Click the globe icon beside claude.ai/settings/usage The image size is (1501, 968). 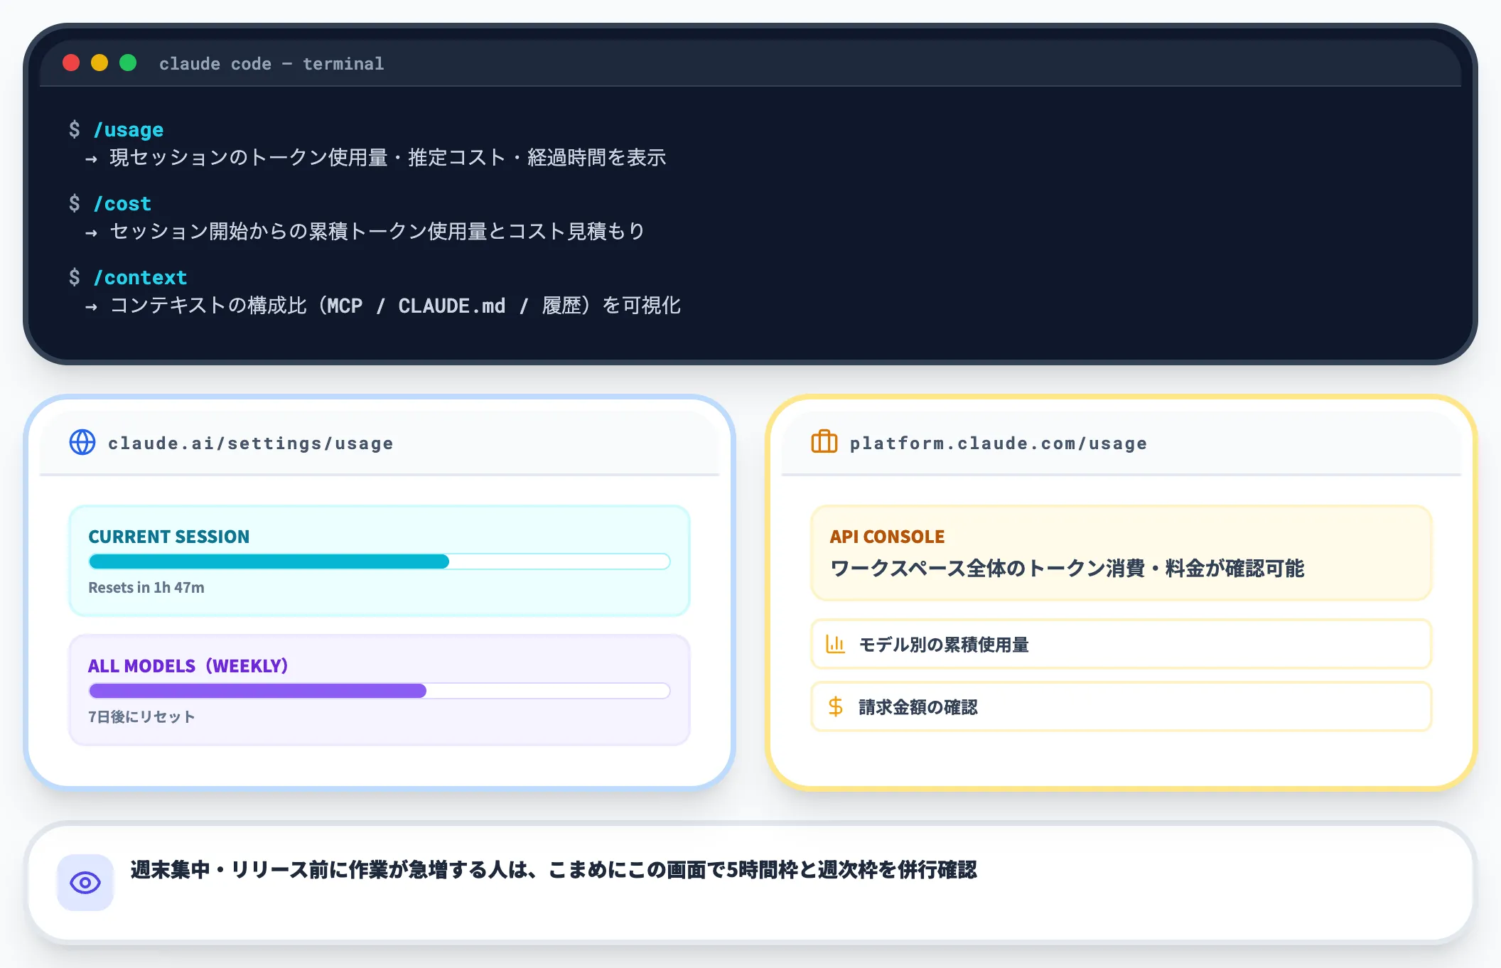82,442
